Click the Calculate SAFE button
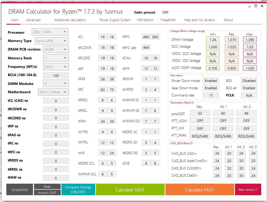 pos(130,189)
